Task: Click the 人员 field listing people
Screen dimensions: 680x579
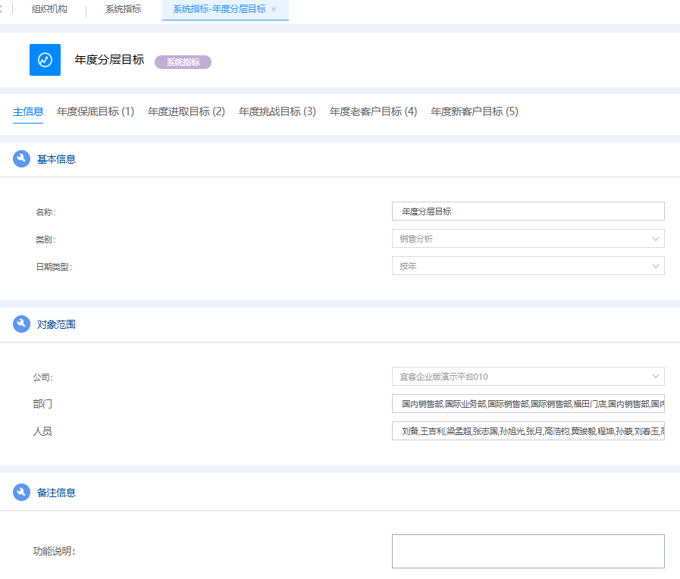Action: tap(528, 431)
